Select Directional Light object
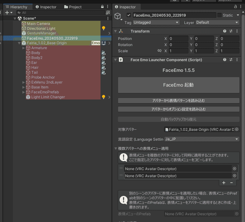 [x=41, y=29]
